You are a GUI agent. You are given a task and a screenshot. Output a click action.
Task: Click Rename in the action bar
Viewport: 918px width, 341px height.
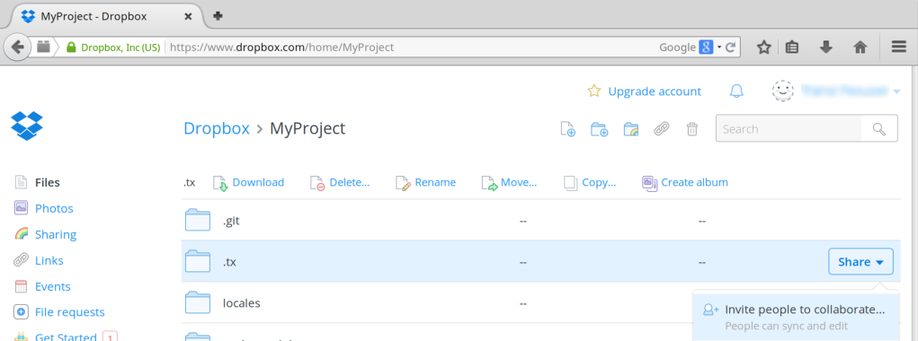pyautogui.click(x=425, y=183)
